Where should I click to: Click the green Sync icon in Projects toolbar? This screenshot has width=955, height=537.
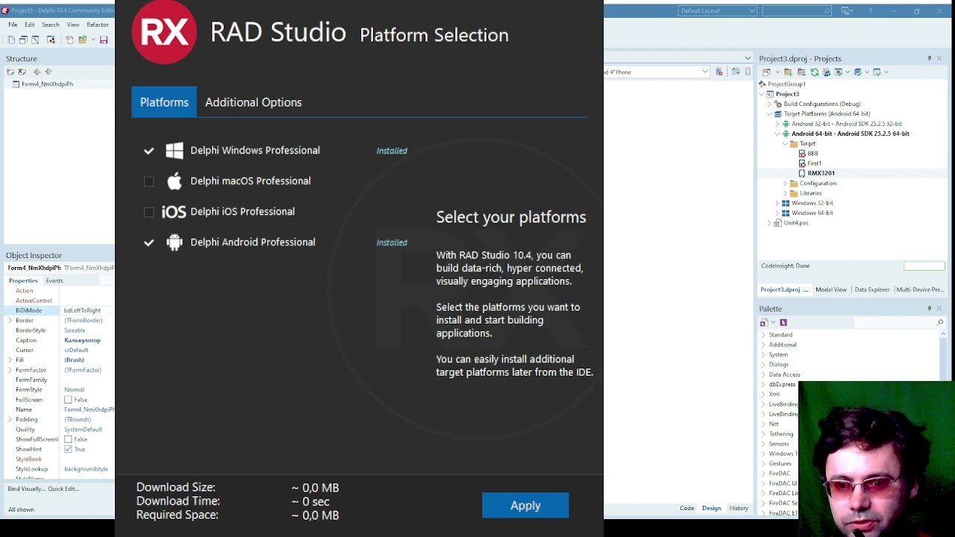[x=815, y=72]
